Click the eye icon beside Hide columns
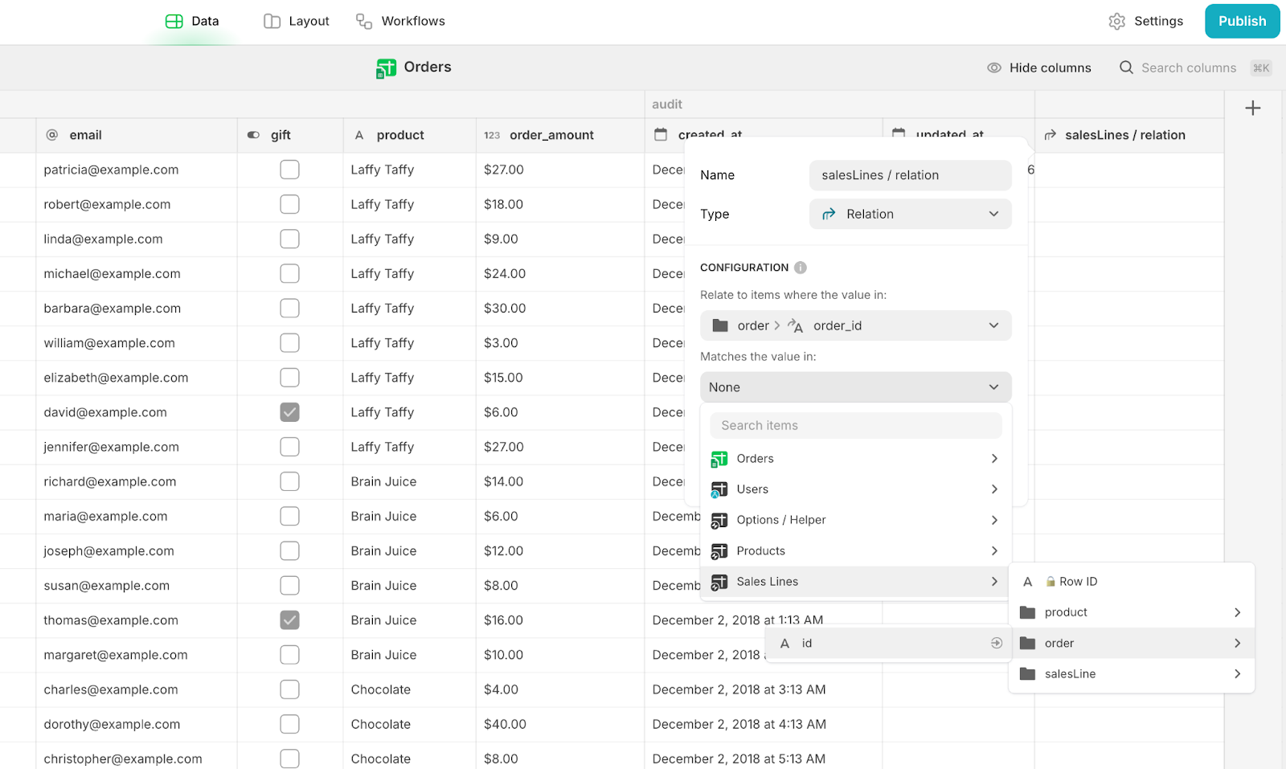This screenshot has height=769, width=1286. pyautogui.click(x=994, y=67)
